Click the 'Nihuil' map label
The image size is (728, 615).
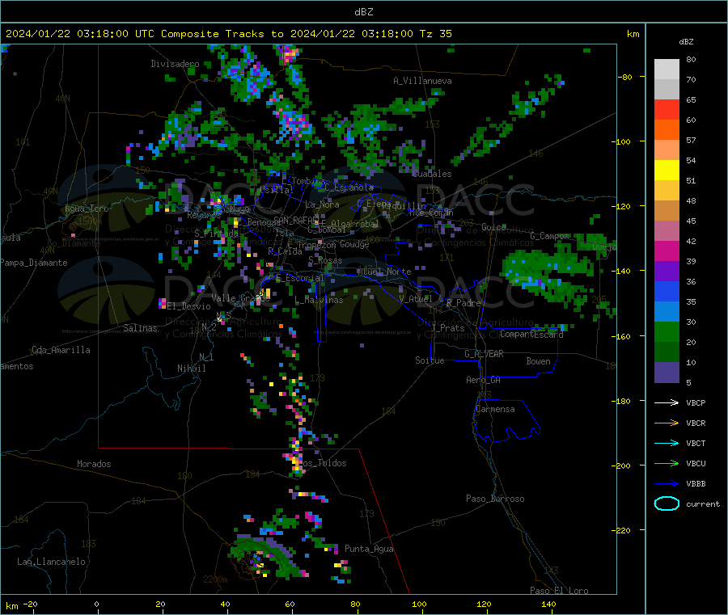[x=191, y=369]
